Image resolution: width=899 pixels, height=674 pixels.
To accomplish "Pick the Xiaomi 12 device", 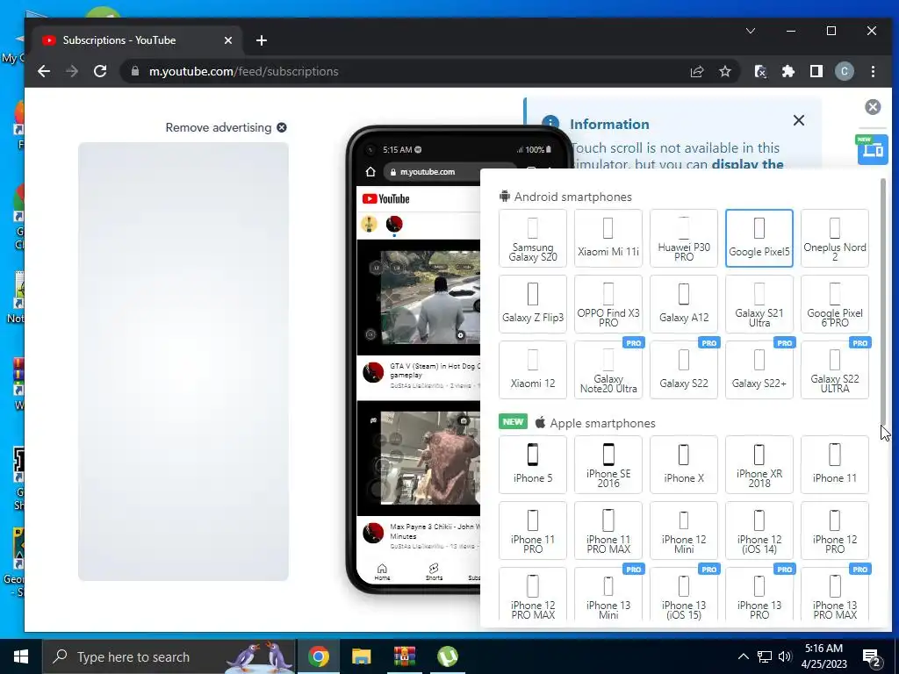I will (x=533, y=370).
